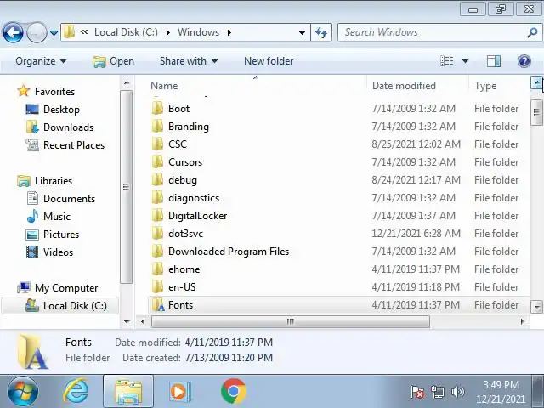Refresh the Windows folder view

(321, 32)
